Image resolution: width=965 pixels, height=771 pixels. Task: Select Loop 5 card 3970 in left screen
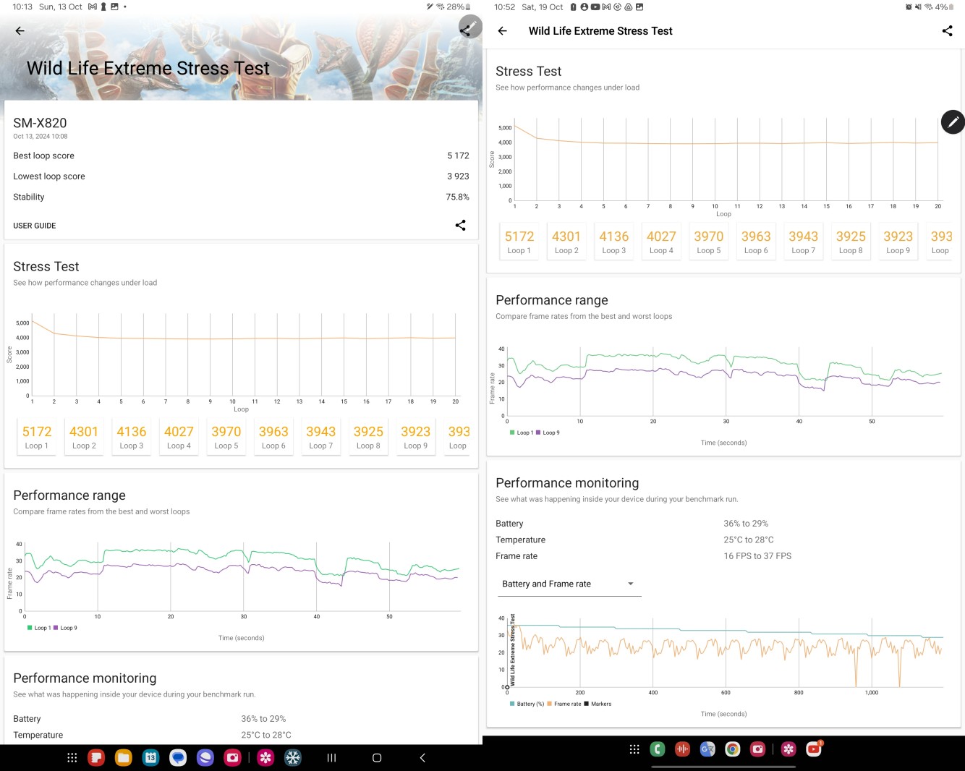click(226, 437)
